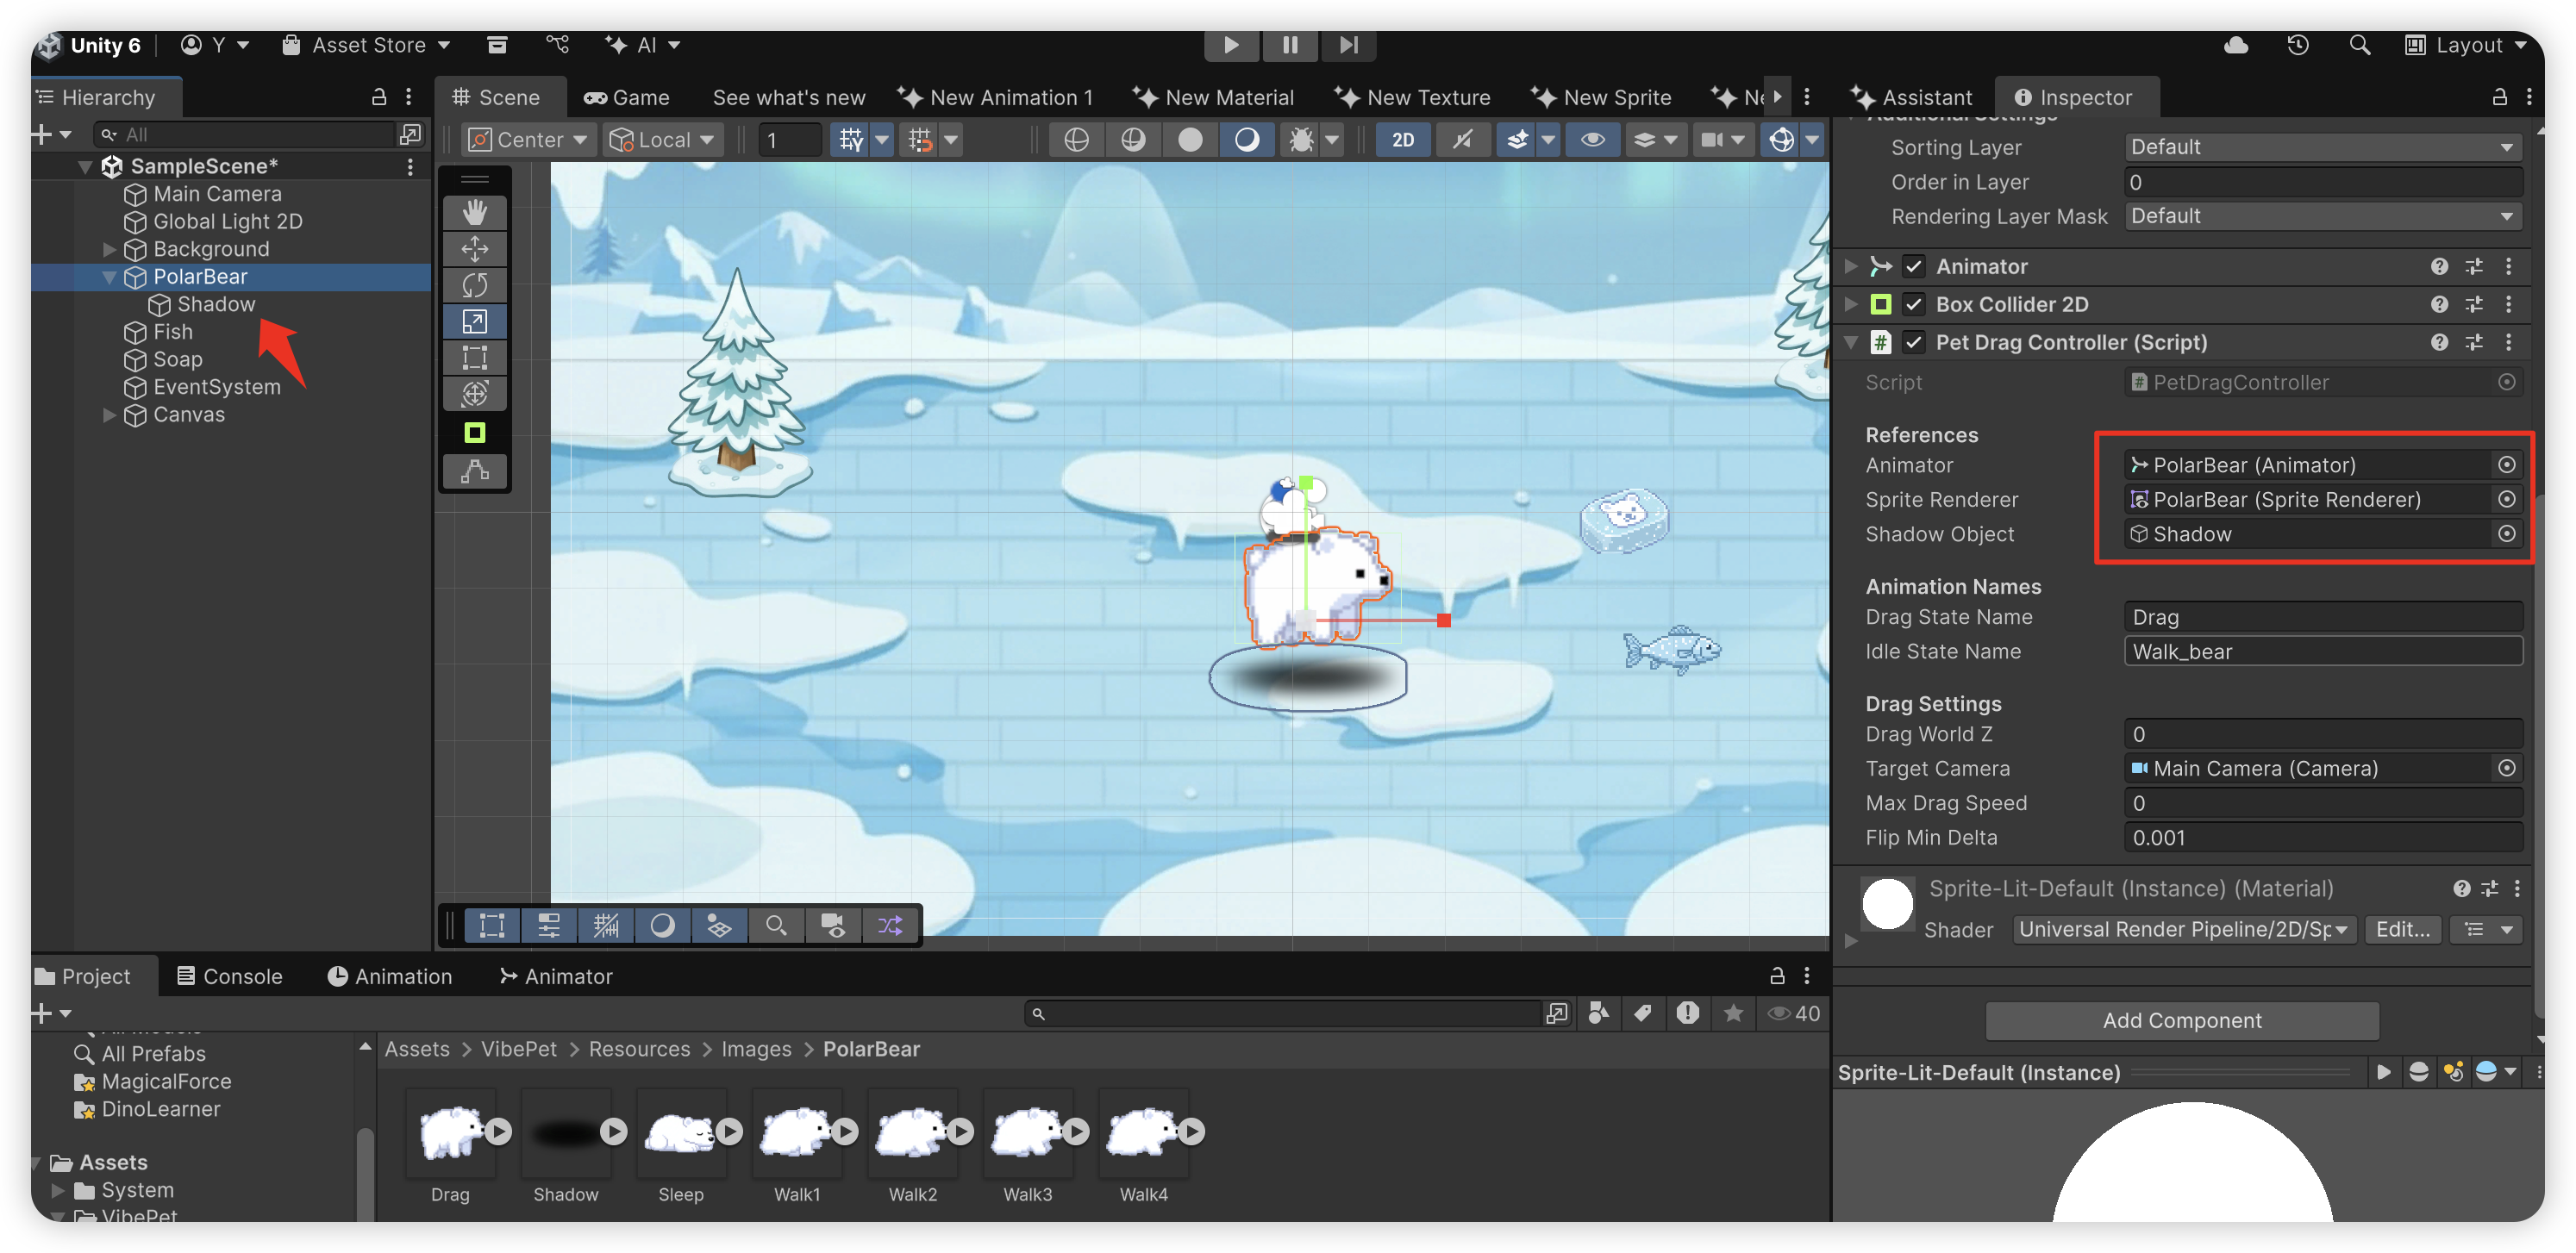Click the Edit Collider green square tool
Screen dimensions: 2576x1253
474,432
